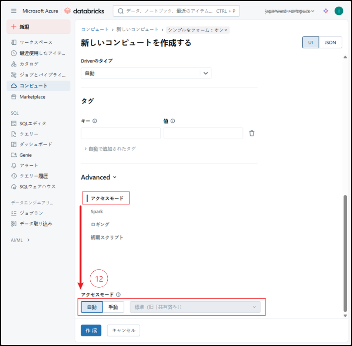Click the tag 値 input field
This screenshot has width=352, height=346.
coord(203,133)
